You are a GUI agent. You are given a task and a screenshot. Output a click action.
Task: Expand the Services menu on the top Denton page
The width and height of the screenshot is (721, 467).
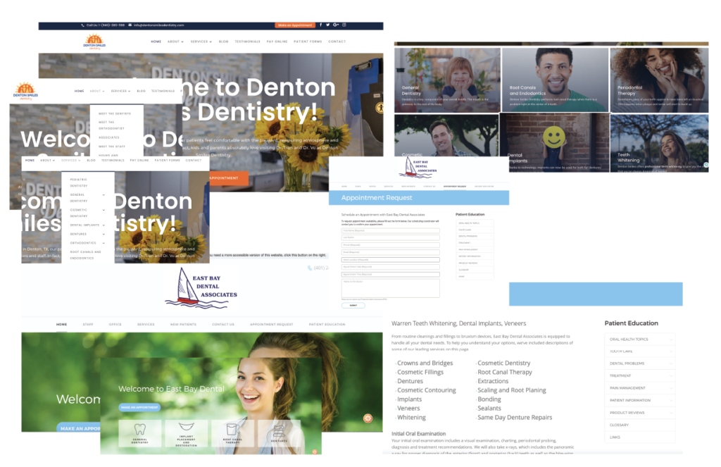click(x=201, y=42)
